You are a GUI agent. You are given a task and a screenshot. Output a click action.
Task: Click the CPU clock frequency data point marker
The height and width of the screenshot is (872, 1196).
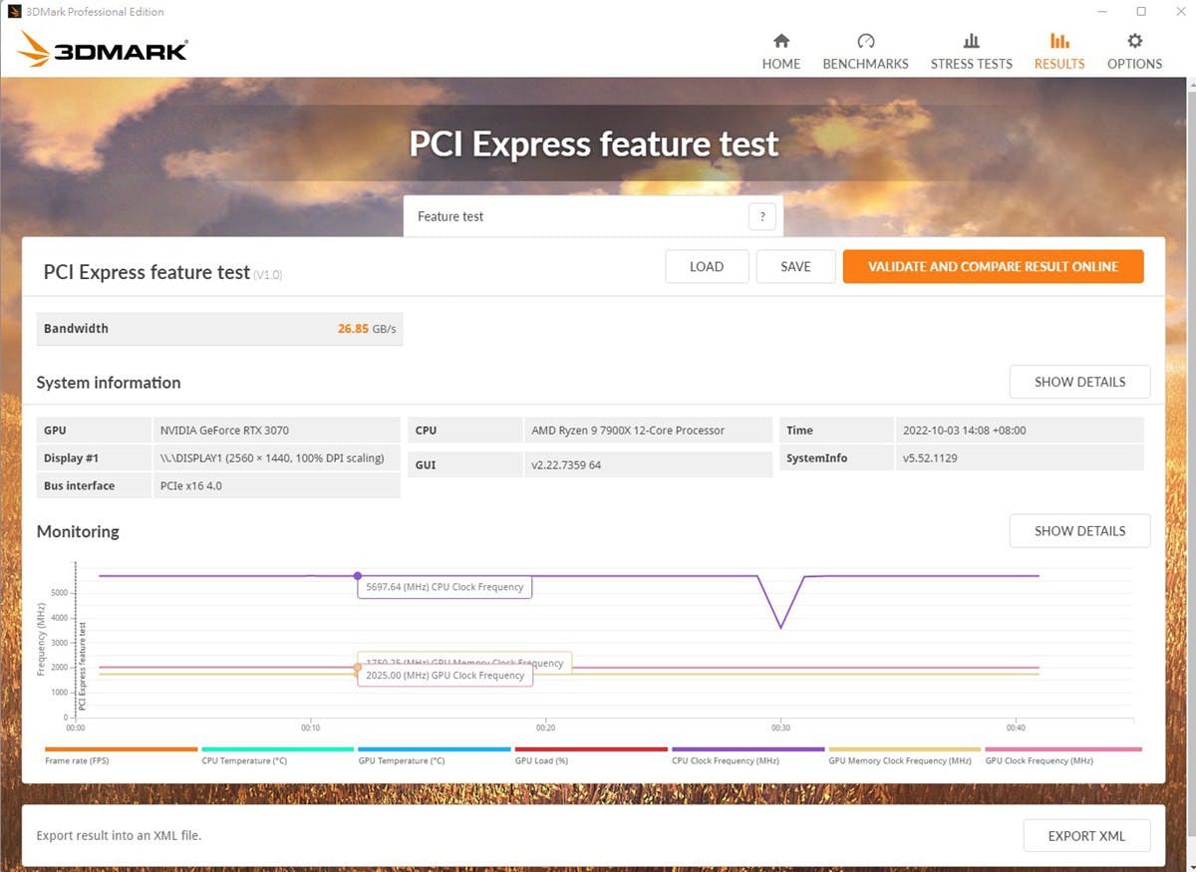pyautogui.click(x=358, y=576)
